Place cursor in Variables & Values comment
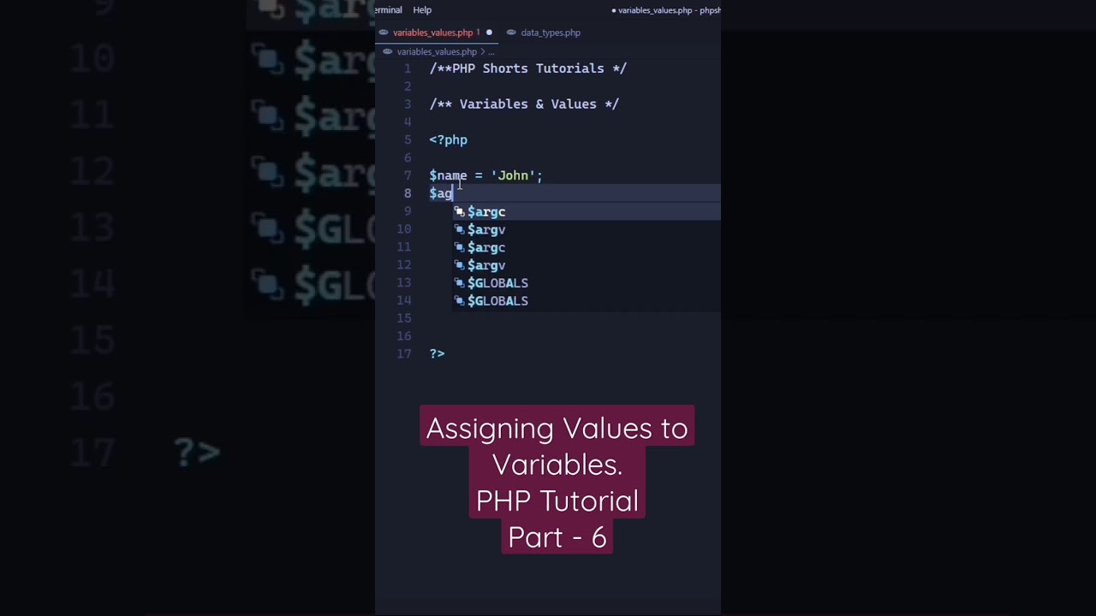 (524, 104)
